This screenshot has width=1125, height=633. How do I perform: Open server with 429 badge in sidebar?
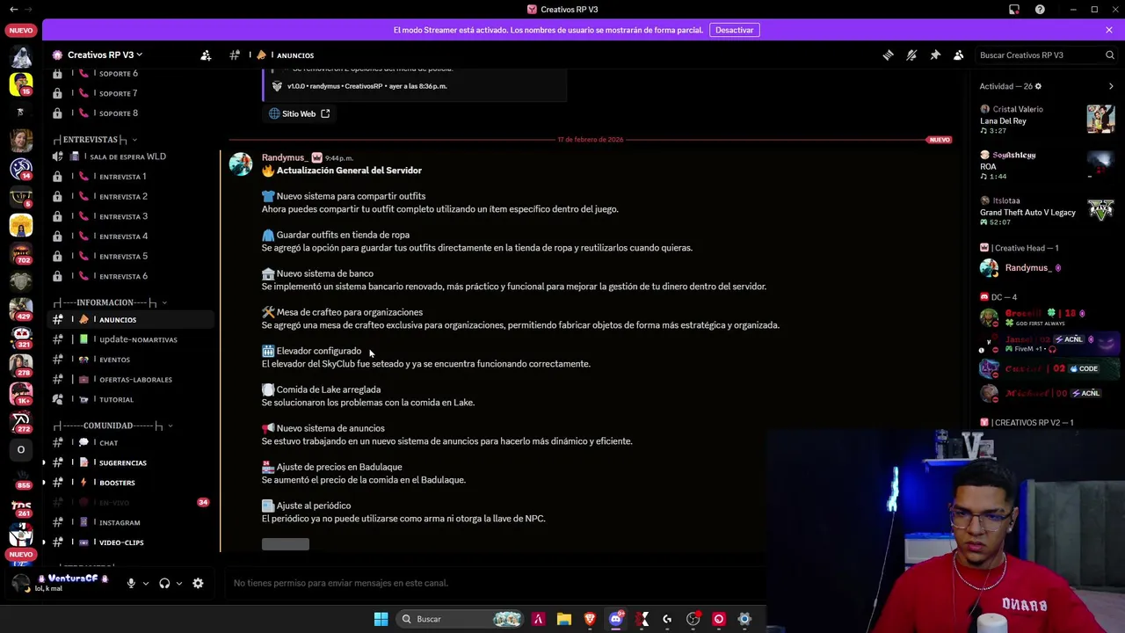[x=21, y=309]
